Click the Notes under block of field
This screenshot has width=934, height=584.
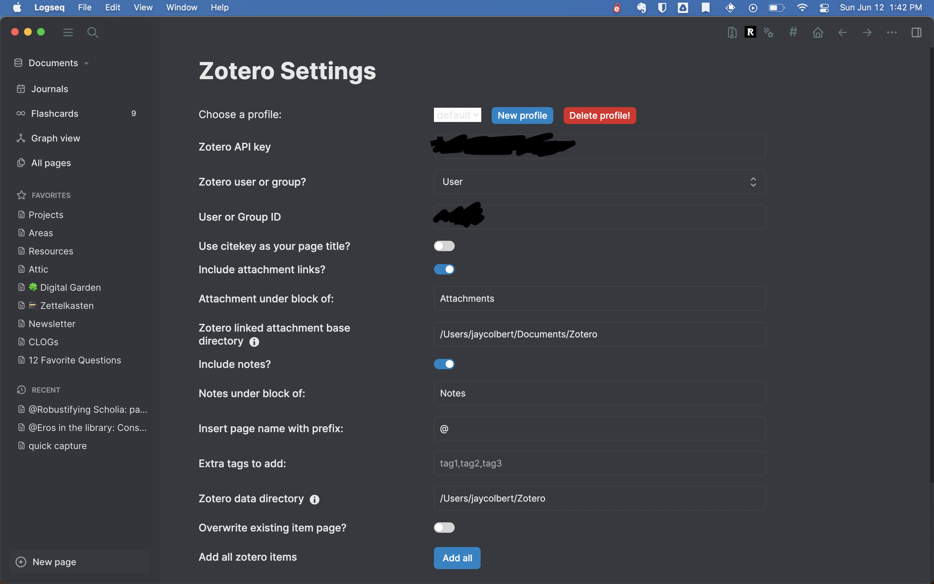click(599, 393)
